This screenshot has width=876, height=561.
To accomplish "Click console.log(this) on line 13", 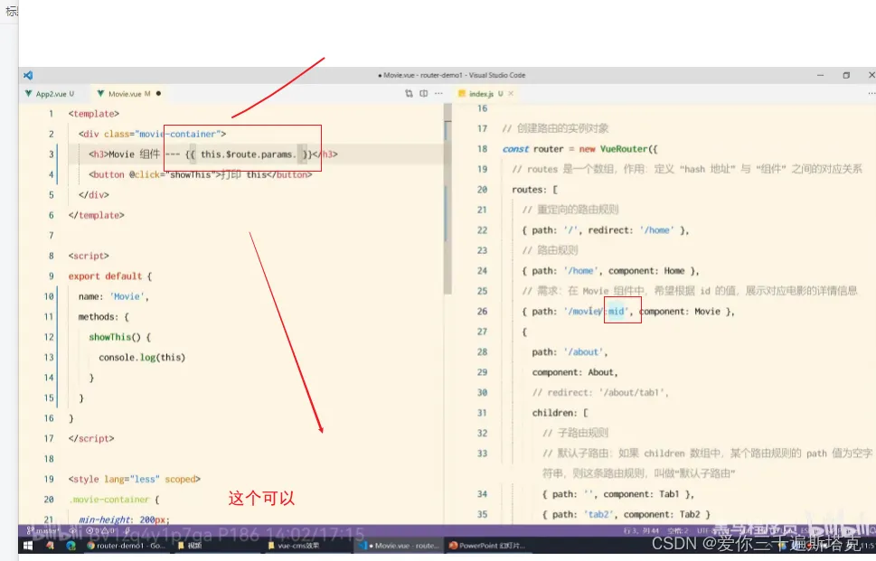I will tap(142, 357).
